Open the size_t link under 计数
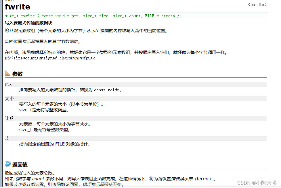281x188 pixels. pos(25,130)
